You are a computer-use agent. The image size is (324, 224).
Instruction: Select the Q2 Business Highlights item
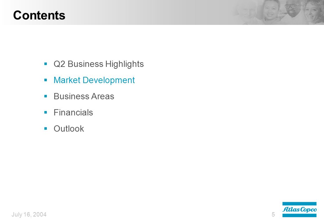tap(98, 64)
